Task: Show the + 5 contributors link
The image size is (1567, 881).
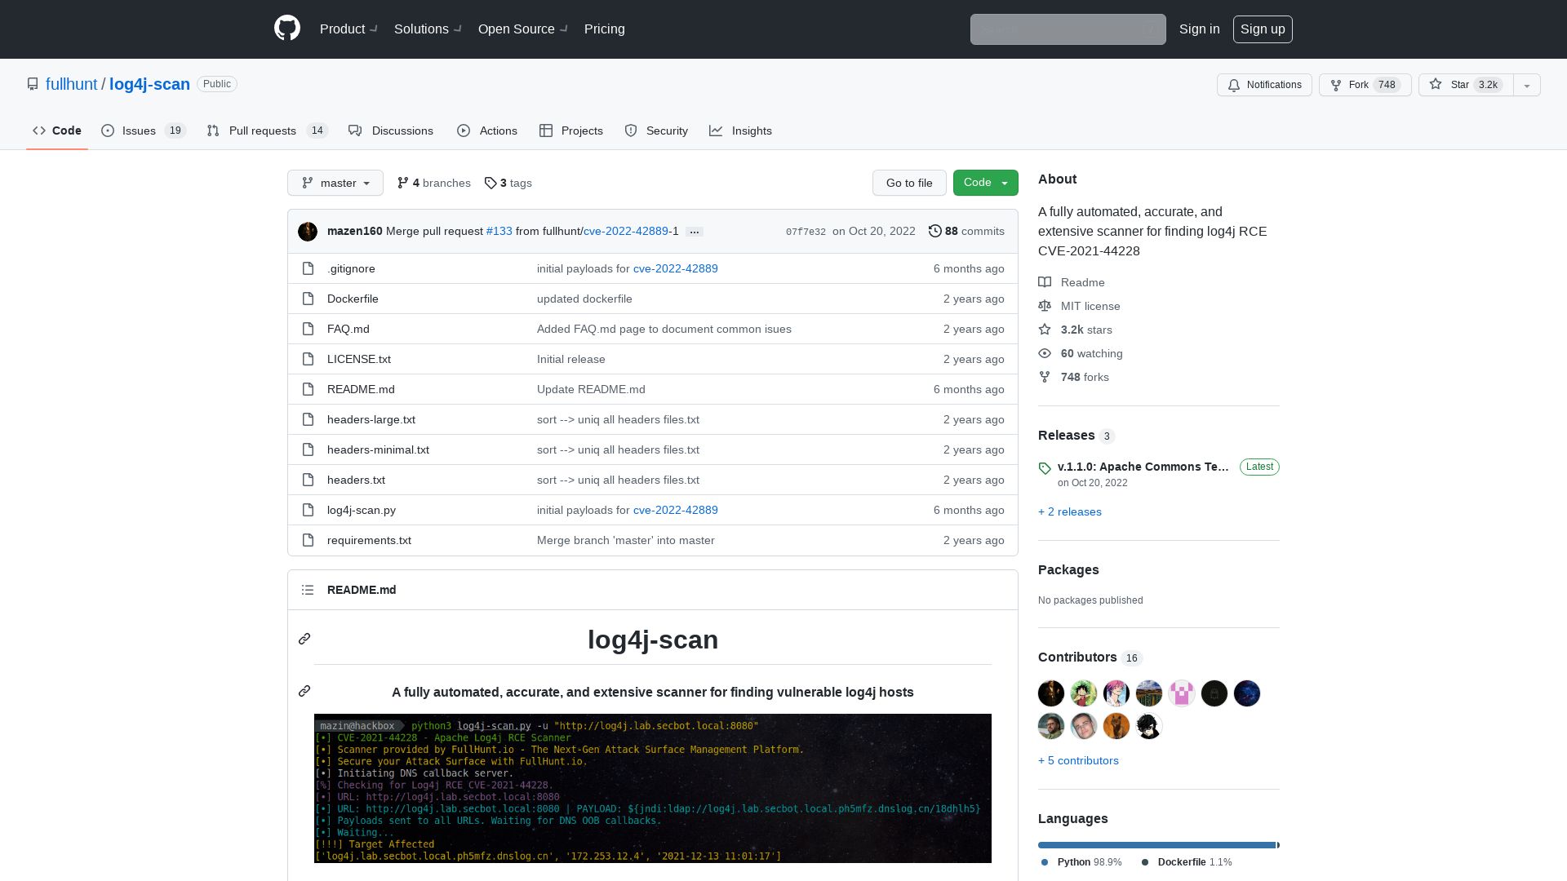Action: point(1078,760)
